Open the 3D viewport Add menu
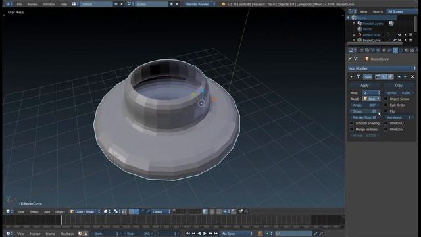The image size is (421, 237). click(47, 212)
